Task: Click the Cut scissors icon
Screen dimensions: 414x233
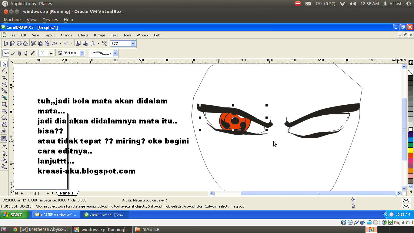Action: 34,43
